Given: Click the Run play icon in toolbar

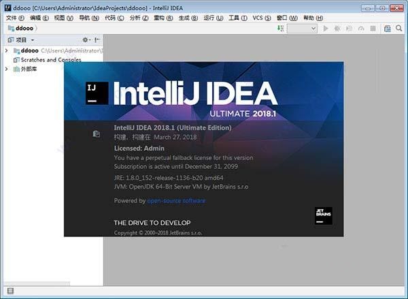Looking at the screenshot, I should [x=325, y=29].
